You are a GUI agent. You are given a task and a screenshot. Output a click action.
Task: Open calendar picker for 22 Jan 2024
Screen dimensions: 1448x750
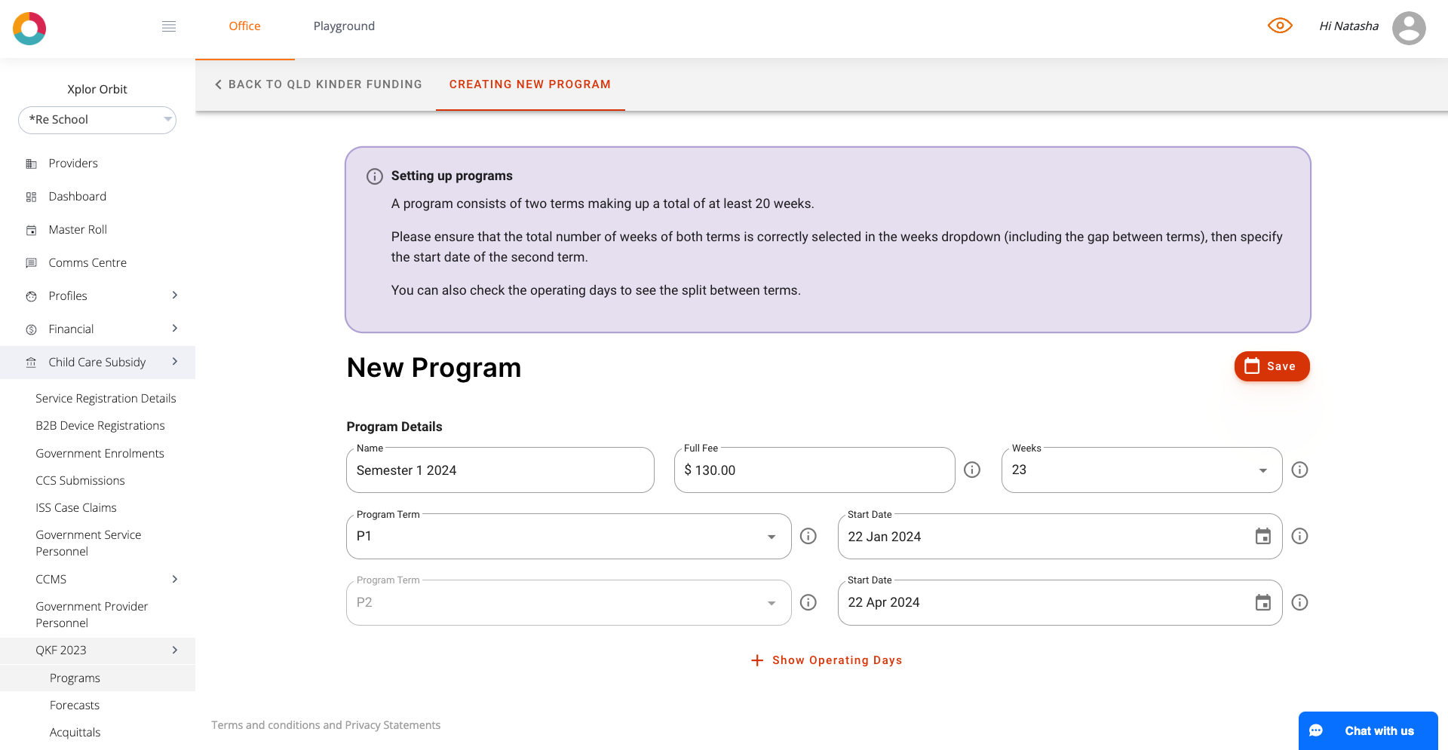tap(1263, 536)
